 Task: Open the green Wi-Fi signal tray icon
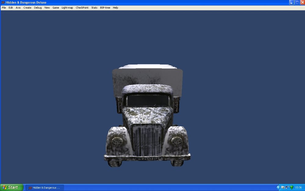click(x=292, y=188)
